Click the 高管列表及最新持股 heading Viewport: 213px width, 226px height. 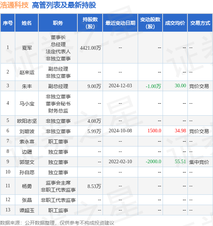pos(64,5)
